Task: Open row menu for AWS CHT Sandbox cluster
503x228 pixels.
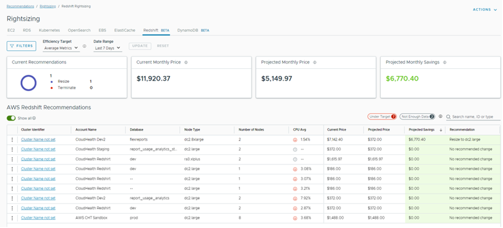Action: (12, 218)
